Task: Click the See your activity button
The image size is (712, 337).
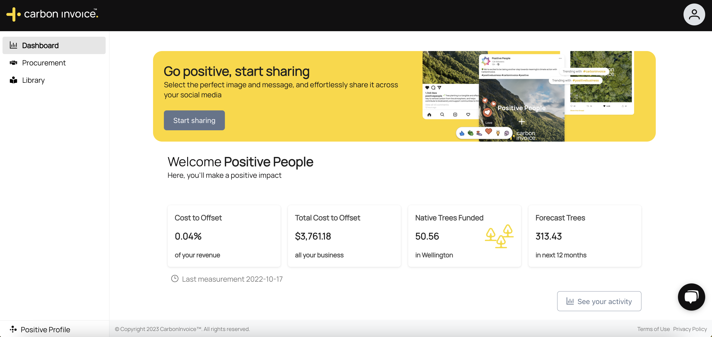Action: click(x=599, y=301)
